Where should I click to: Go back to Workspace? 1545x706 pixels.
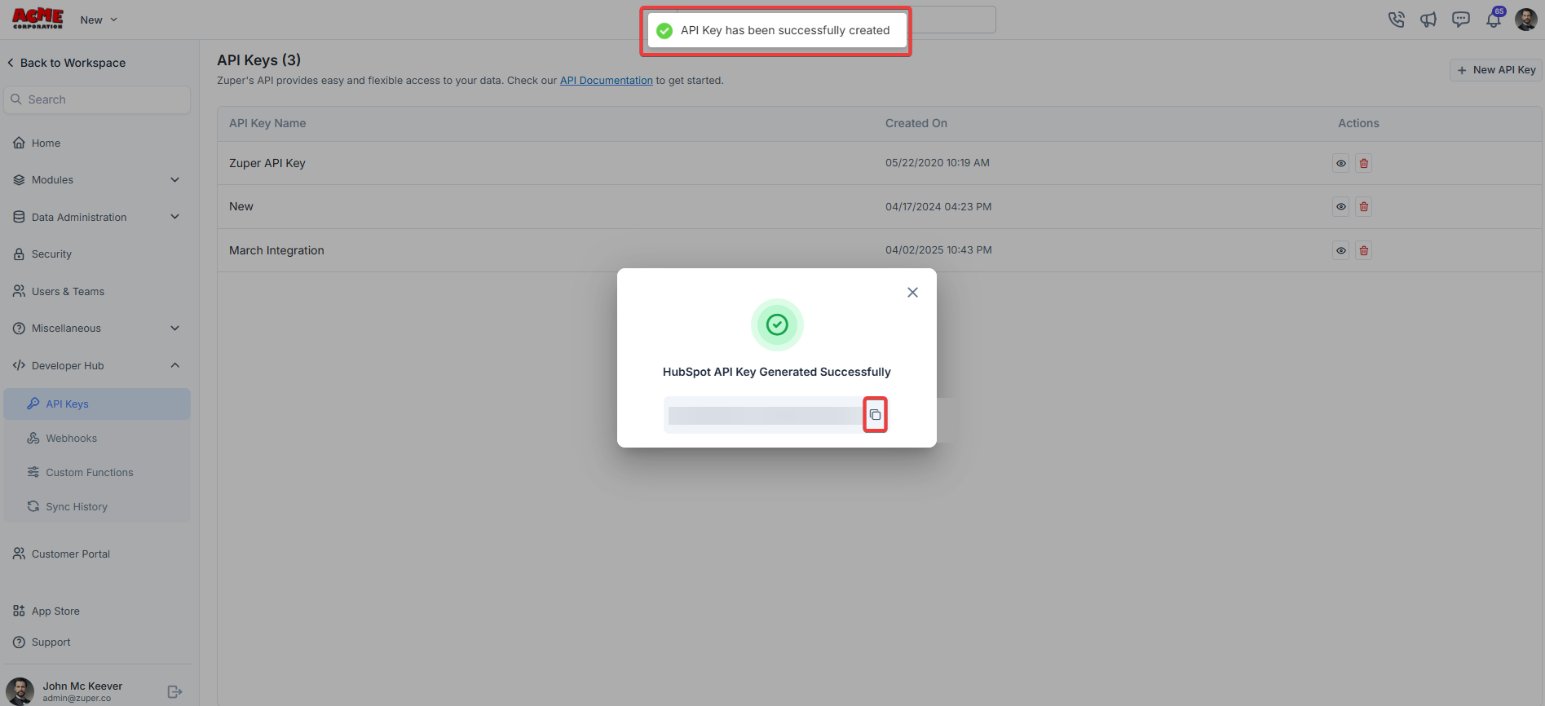(x=66, y=63)
